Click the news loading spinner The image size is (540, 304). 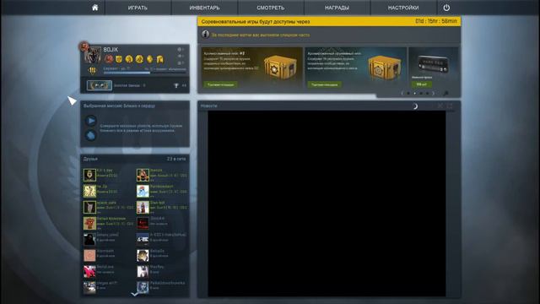pos(415,106)
